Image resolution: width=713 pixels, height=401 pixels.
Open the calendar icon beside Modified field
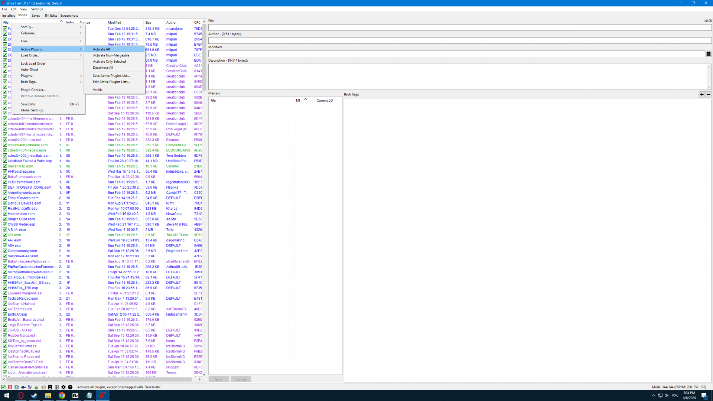coord(708,54)
